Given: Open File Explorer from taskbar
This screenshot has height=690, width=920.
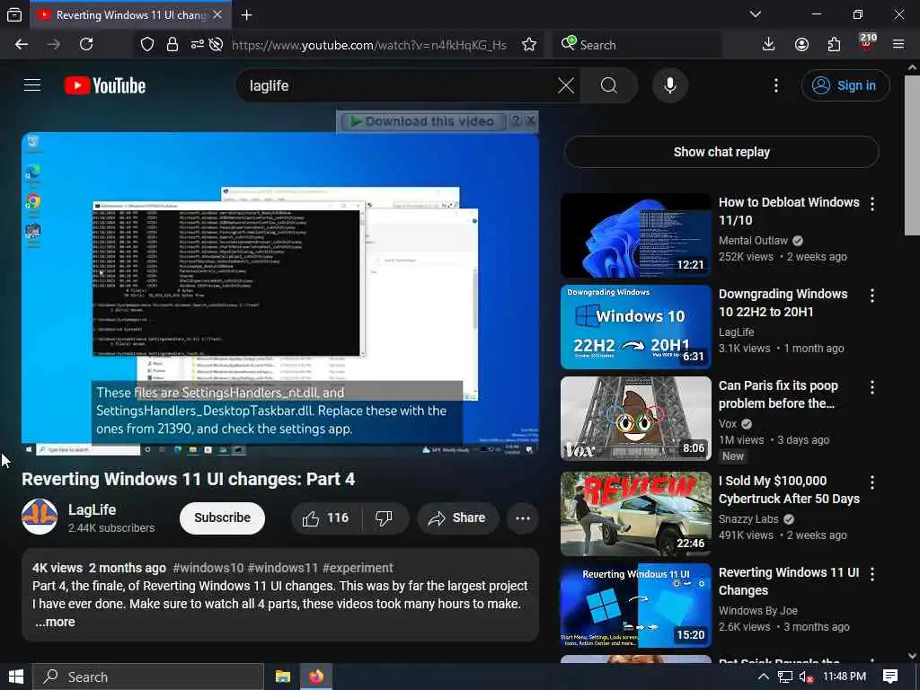Looking at the screenshot, I should pyautogui.click(x=283, y=677).
